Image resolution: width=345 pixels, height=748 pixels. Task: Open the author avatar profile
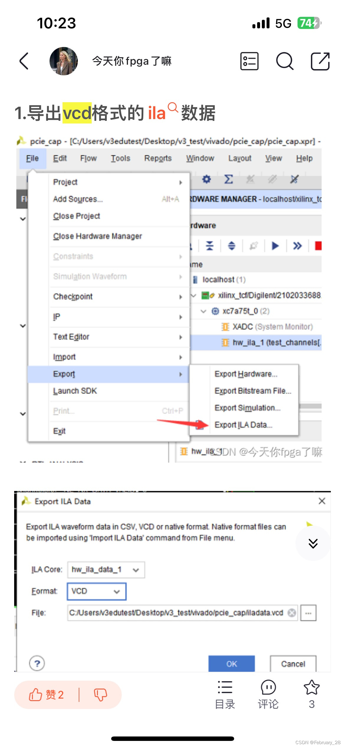point(64,61)
